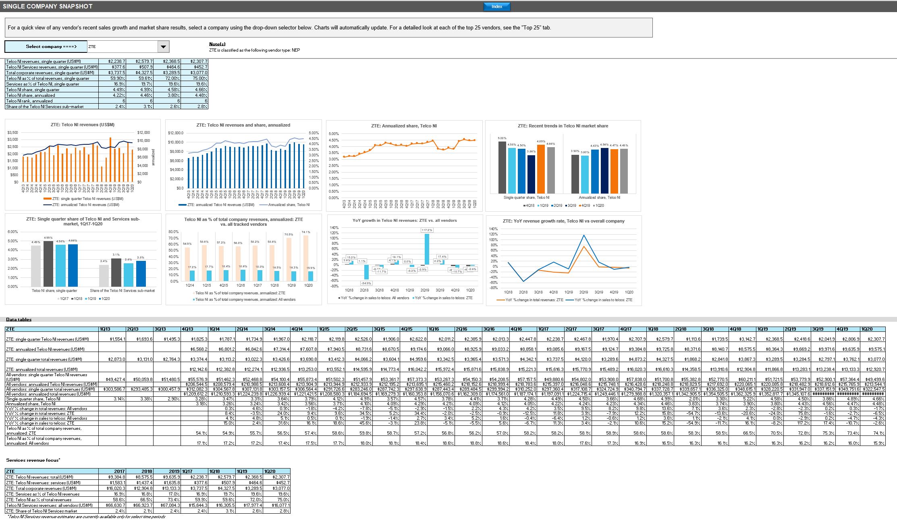Viewport: 897px width, 529px height.
Task: Click the '$16,020.3' corporate revenues 2017 cell
Action: [x=112, y=488]
